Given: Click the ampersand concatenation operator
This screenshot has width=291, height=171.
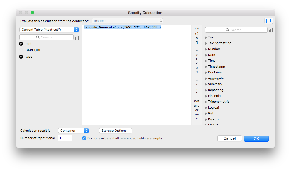Looking at the screenshot, I should tap(197, 38).
